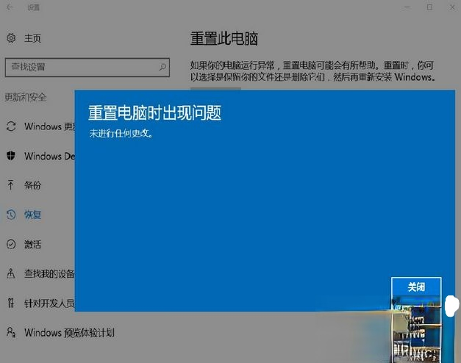
Task: Click the 恢复 history clock icon
Action: pos(11,215)
